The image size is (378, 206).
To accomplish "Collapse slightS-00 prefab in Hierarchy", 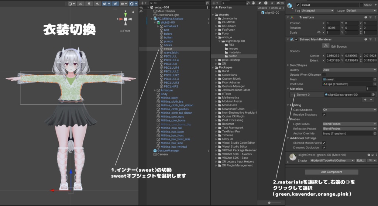I will tap(155, 23).
